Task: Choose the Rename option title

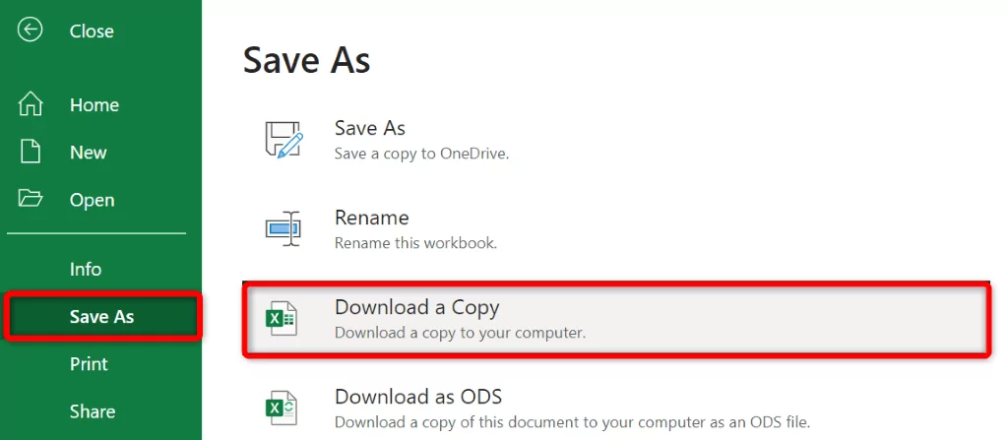Action: point(371,218)
